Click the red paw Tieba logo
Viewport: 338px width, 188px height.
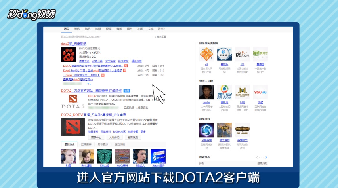[x=69, y=55]
